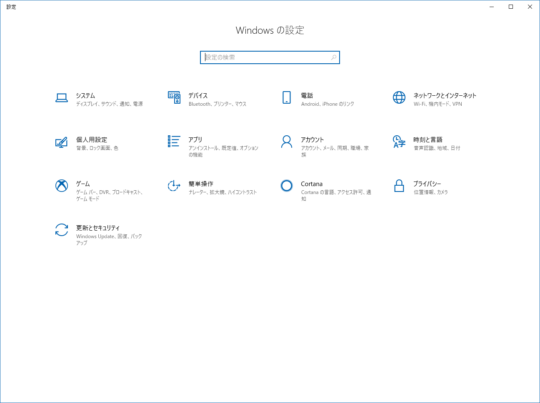Click the 'Windows の設定' heading
The width and height of the screenshot is (540, 403).
point(270,30)
